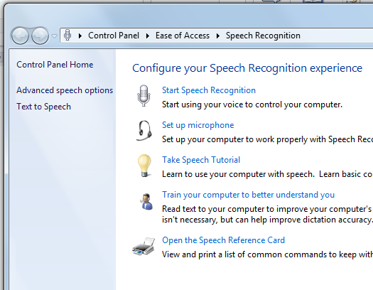Open Advanced speech options in the sidebar
The height and width of the screenshot is (290, 373).
pos(65,90)
